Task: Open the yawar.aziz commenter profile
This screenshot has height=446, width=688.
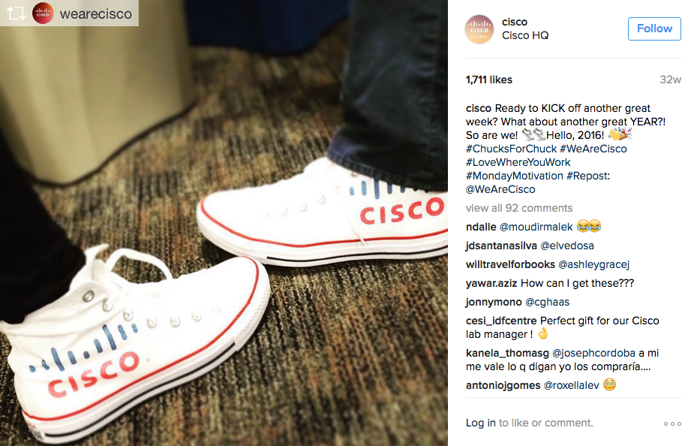Action: 491,283
